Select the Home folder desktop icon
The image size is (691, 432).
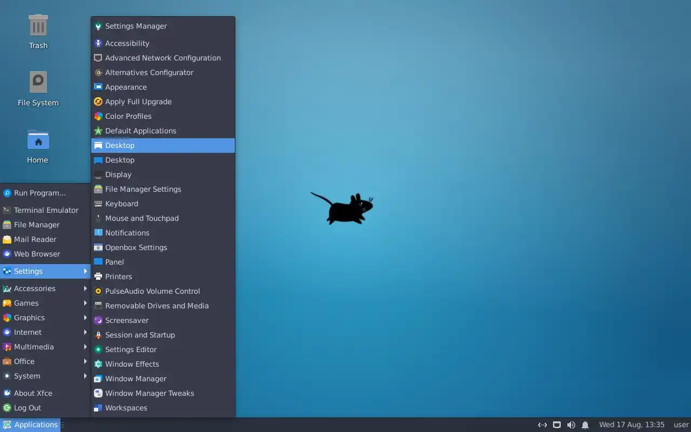pos(38,146)
